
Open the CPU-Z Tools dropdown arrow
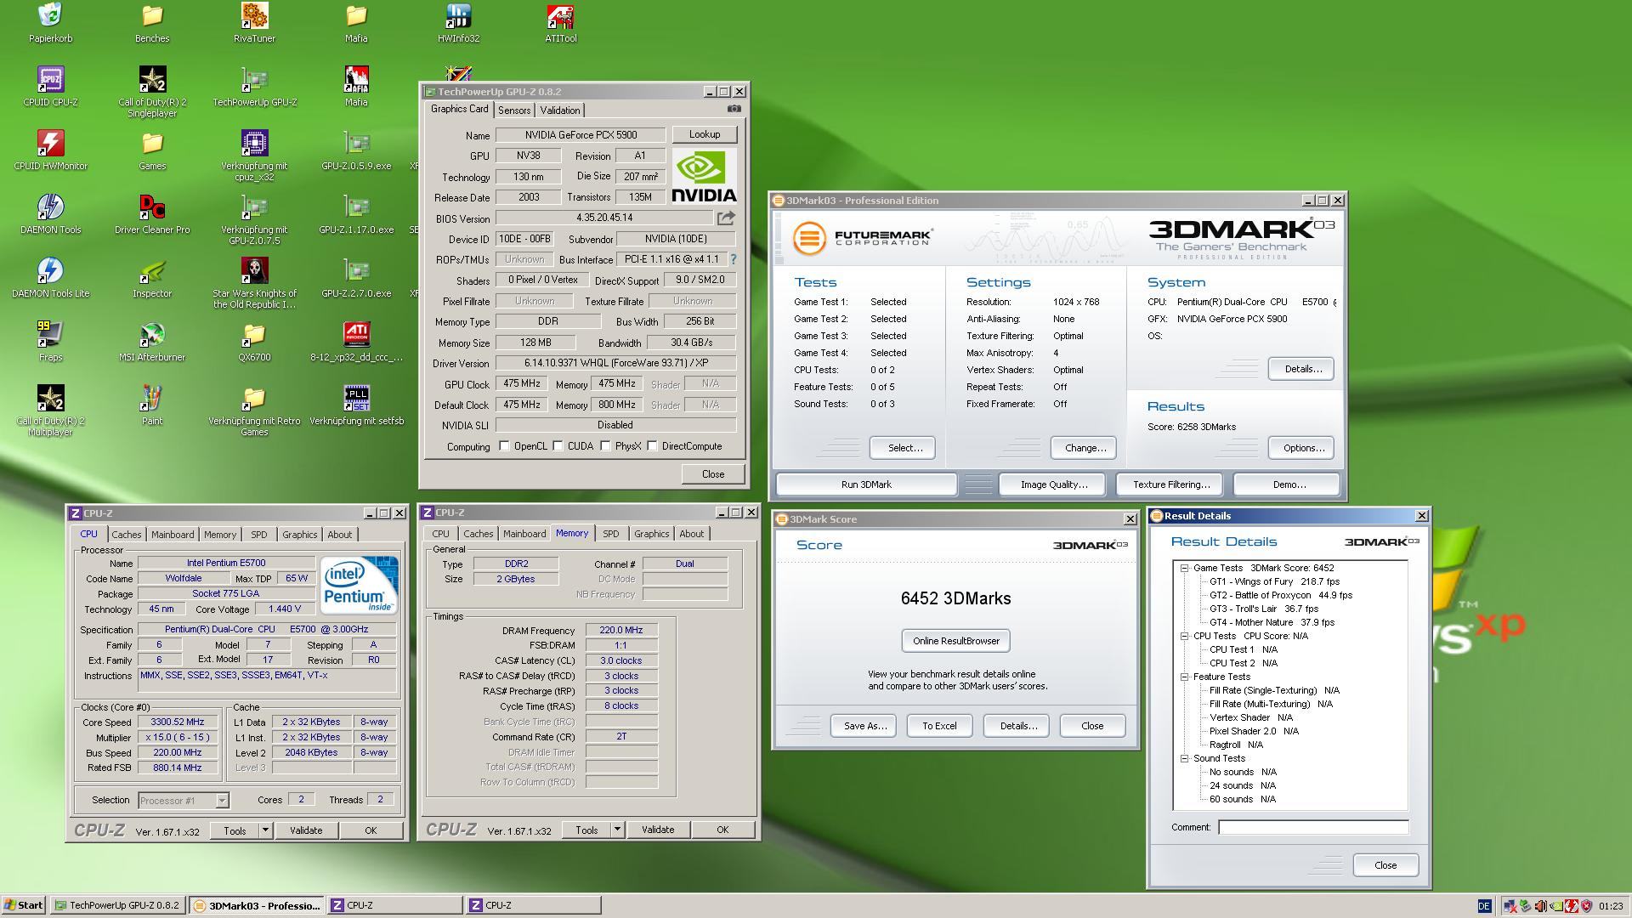[265, 830]
